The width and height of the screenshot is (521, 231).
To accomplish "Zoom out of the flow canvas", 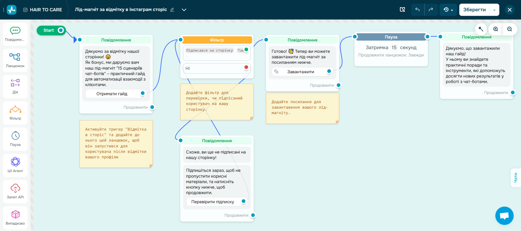I will [510, 29].
